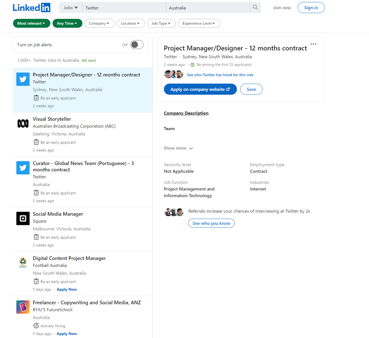This screenshot has width=369, height=338.
Task: Click the Australia location search field
Action: tap(208, 8)
